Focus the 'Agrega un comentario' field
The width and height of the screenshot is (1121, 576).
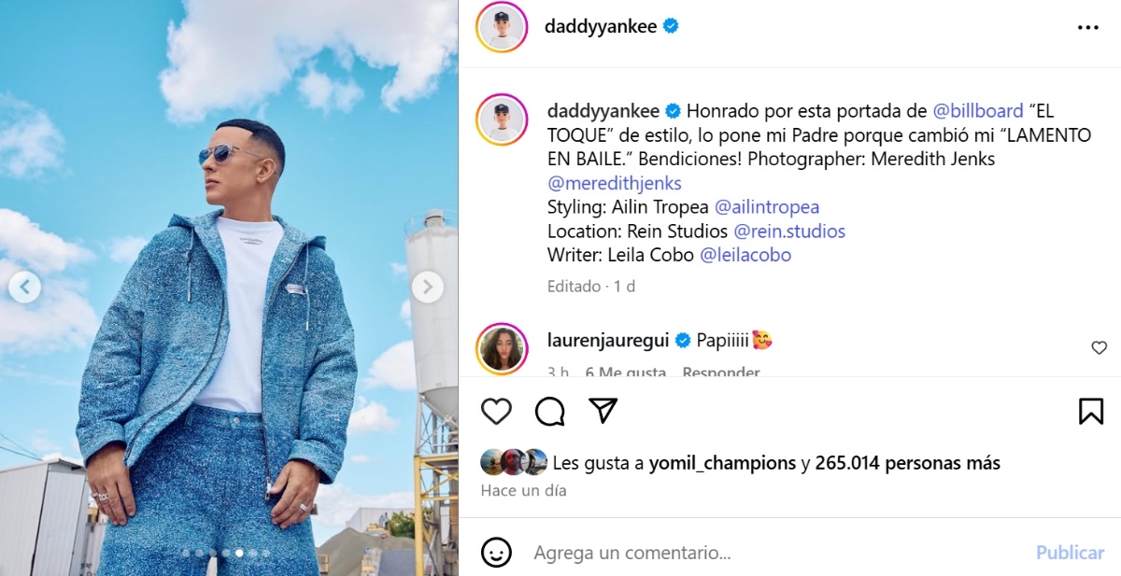click(775, 553)
